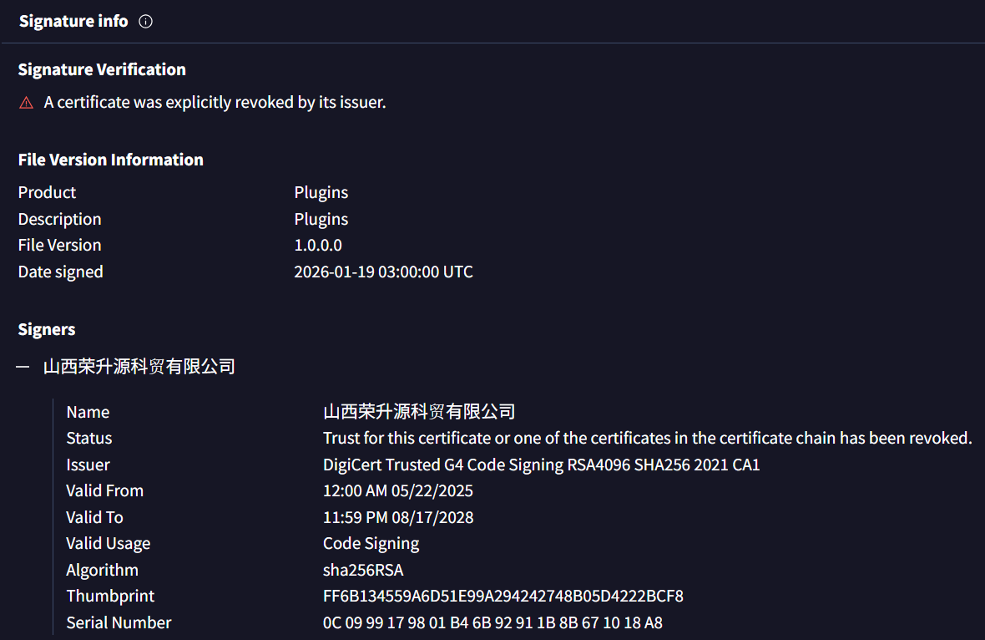
Task: Click the red warning triangle icon
Action: 25,102
